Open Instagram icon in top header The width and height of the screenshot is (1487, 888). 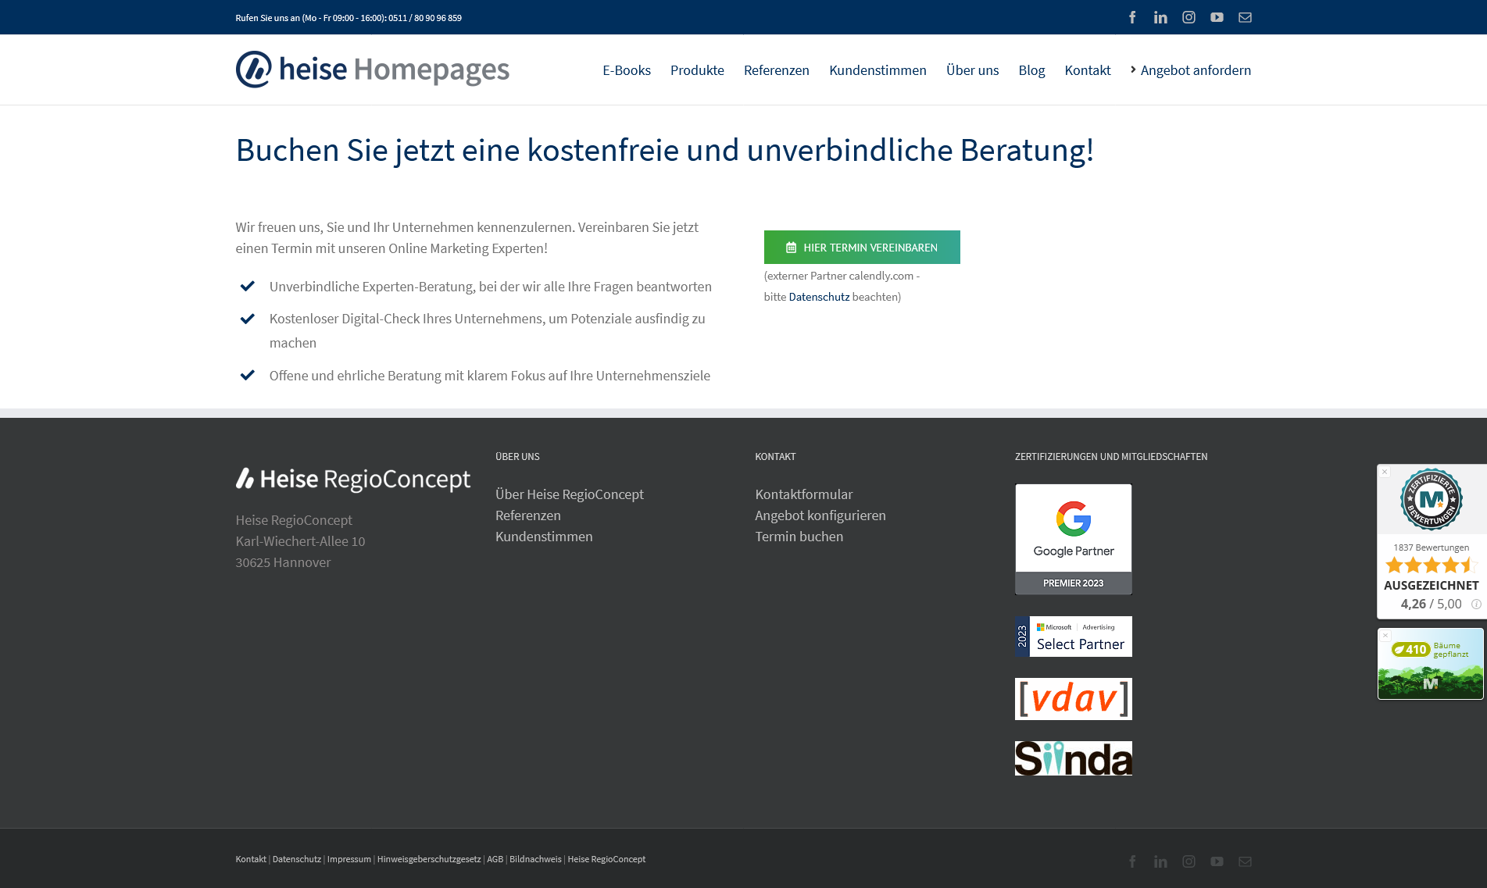1189,17
